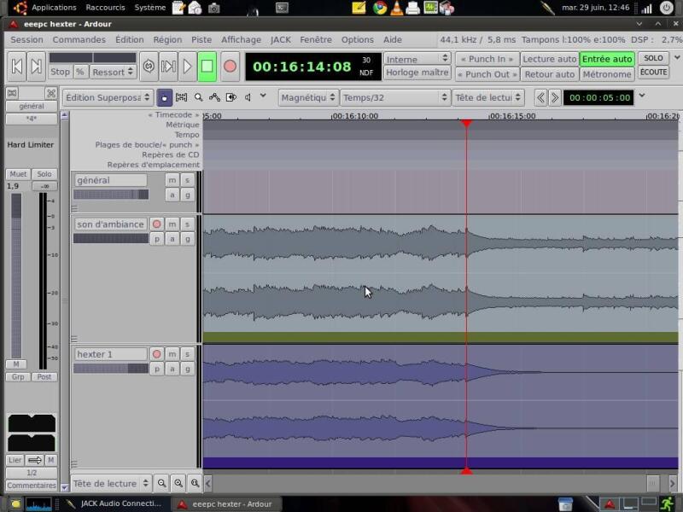Open the Temps/32 grid dropdown
Image resolution: width=683 pixels, height=512 pixels.
click(394, 97)
